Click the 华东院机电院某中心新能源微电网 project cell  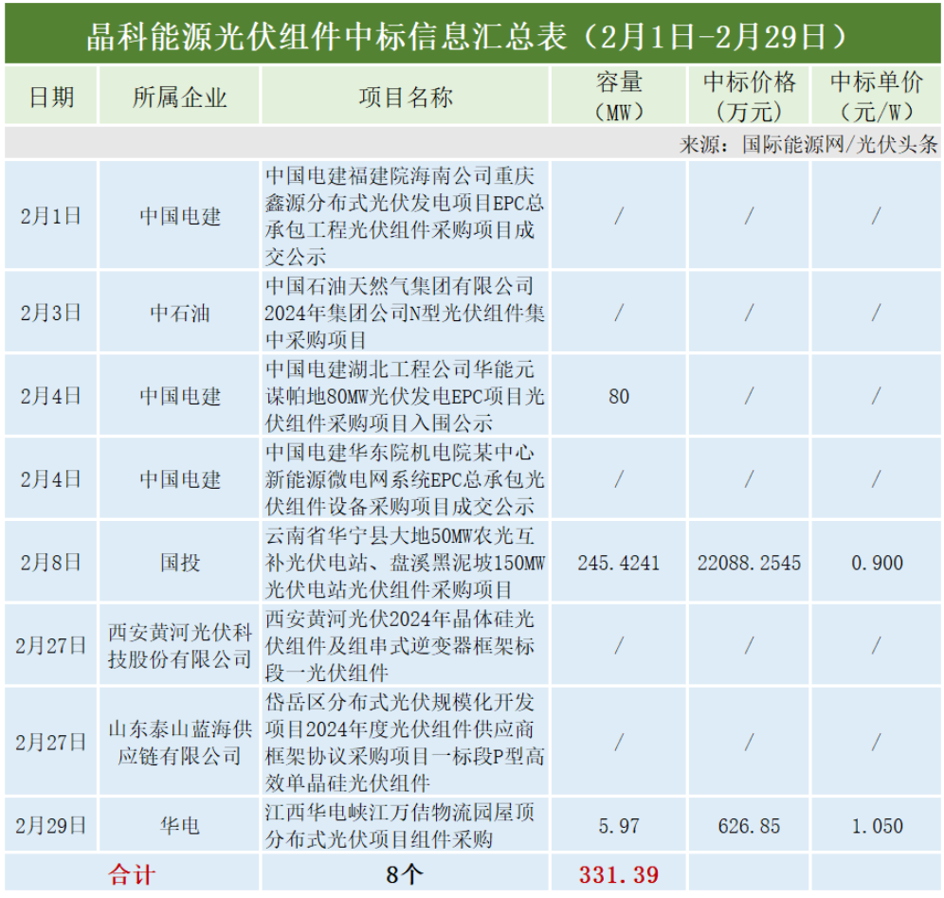point(405,478)
